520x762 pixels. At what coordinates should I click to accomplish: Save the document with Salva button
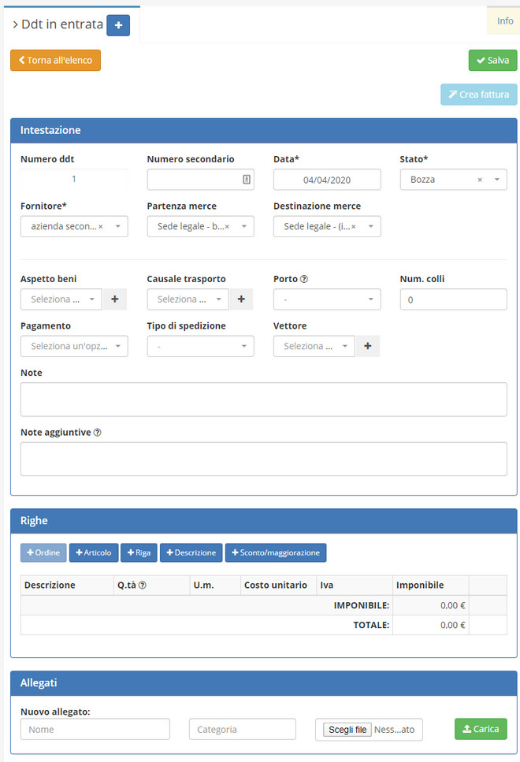[492, 61]
